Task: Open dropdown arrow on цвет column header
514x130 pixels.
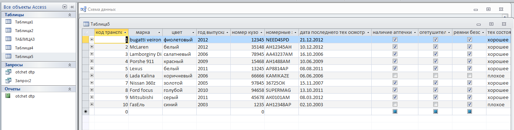Action: (193, 32)
